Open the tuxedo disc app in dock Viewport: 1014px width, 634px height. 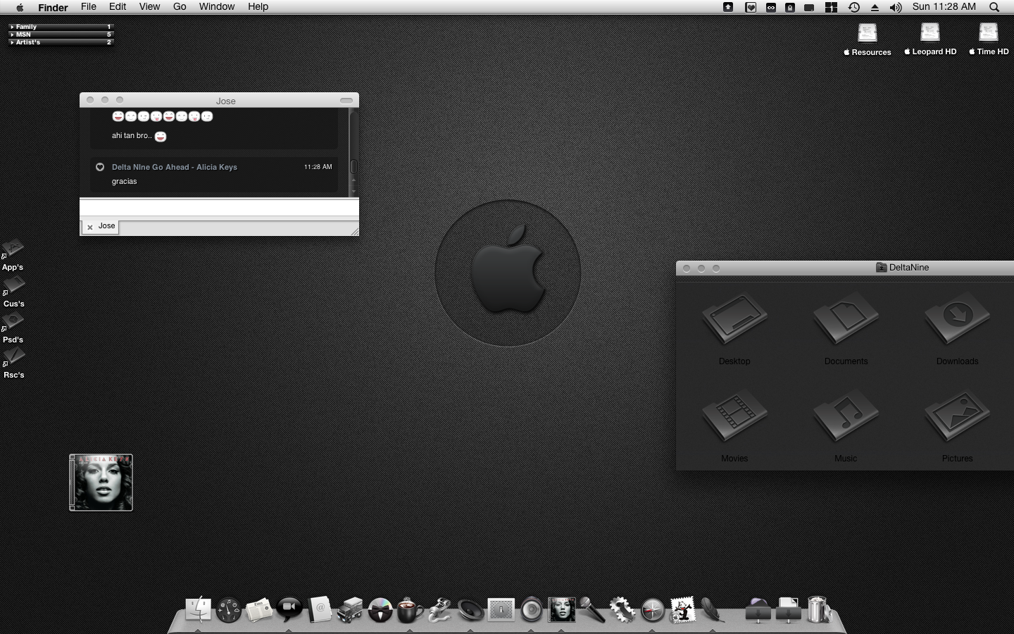click(x=380, y=610)
